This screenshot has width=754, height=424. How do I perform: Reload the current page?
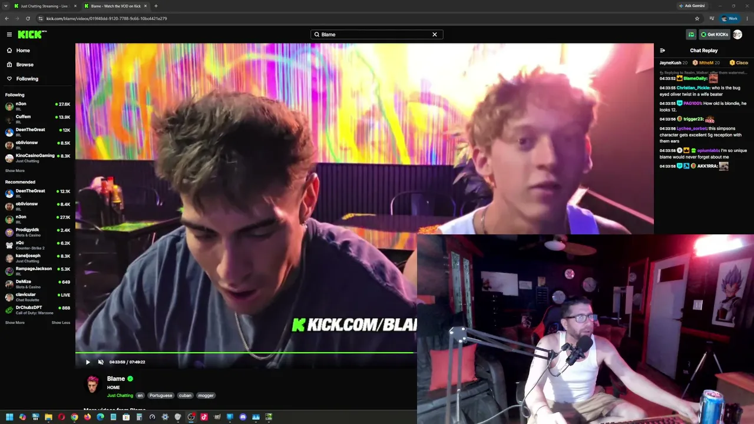tap(28, 18)
